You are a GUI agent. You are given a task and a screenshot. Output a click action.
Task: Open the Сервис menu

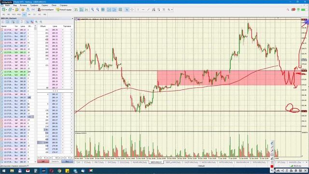pyautogui.click(x=45, y=5)
